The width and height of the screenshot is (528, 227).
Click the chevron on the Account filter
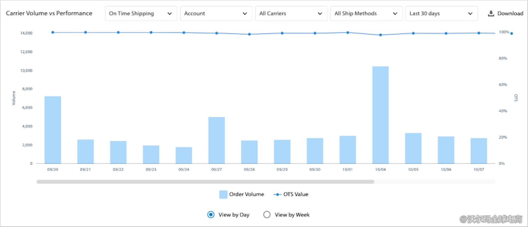245,13
